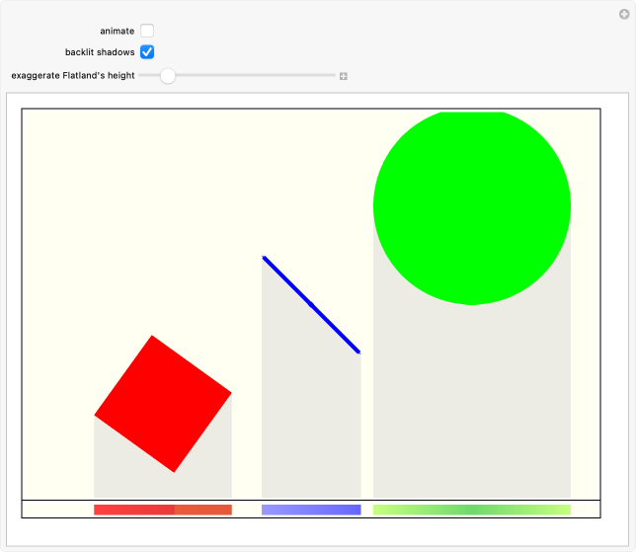Enable the animate checkbox
Image resolution: width=636 pixels, height=553 pixels.
tap(147, 31)
